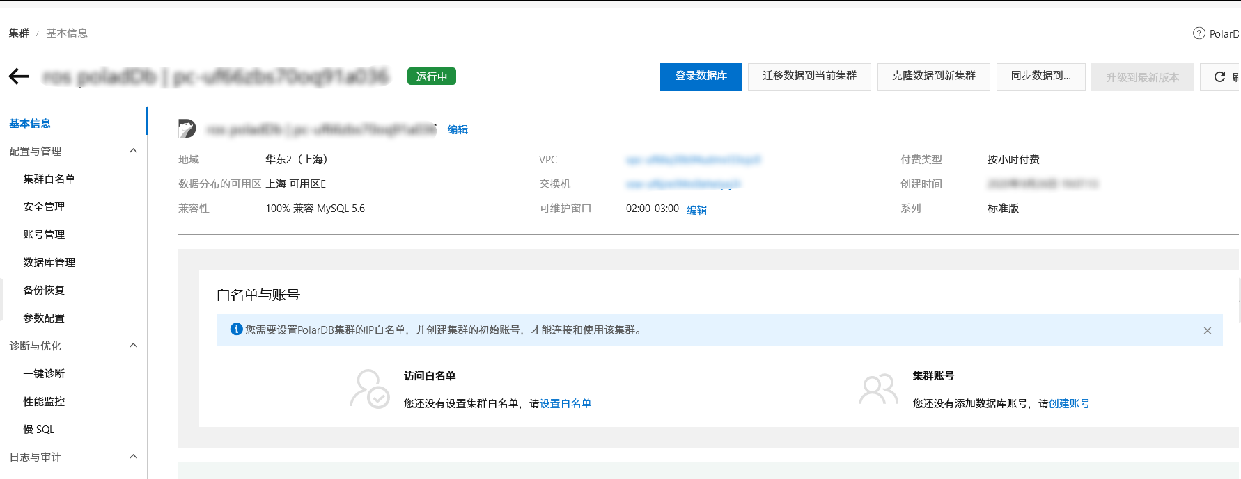The height and width of the screenshot is (479, 1241).
Task: Go back using the left arrow icon
Action: click(x=19, y=76)
